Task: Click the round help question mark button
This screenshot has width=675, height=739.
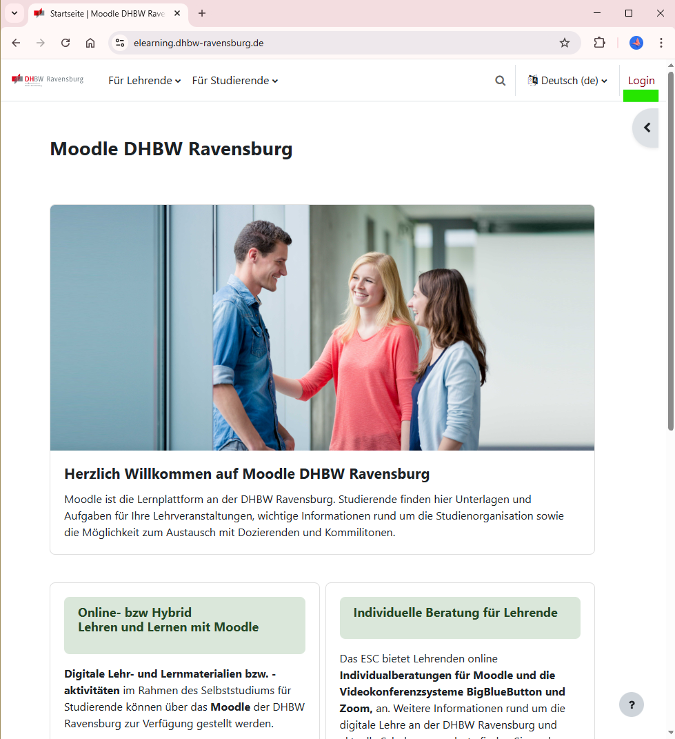Action: pyautogui.click(x=631, y=704)
